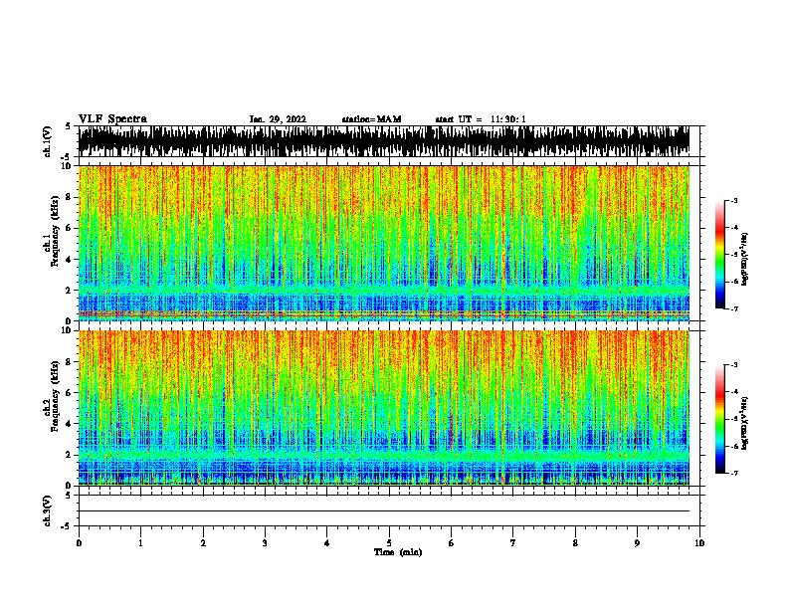Click the ch.1 voltage waveform plot
This screenshot has height=609, width=788.
pos(384,141)
